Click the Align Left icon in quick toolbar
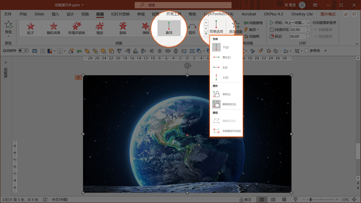Viewport: 361px width, 203px height. pyautogui.click(x=144, y=51)
